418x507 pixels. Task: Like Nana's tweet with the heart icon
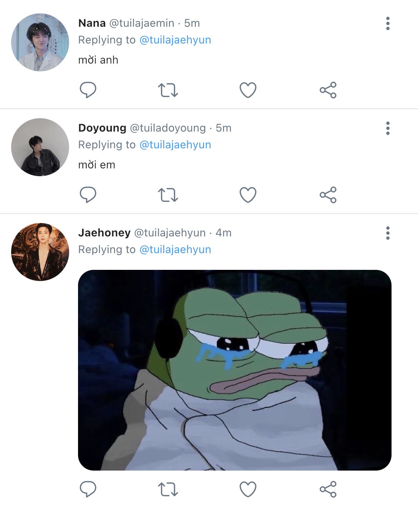click(x=248, y=90)
